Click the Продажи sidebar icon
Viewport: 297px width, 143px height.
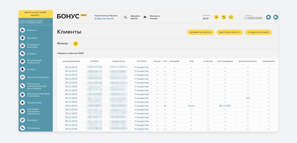[23, 38]
